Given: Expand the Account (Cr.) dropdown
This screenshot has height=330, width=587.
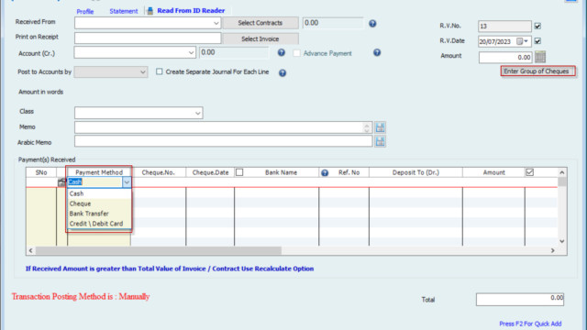Looking at the screenshot, I should point(191,53).
